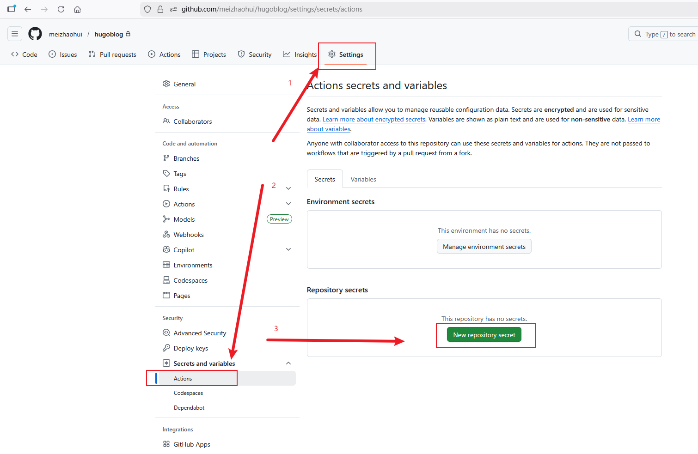Image resolution: width=698 pixels, height=454 pixels.
Task: Open Learn more about encrypted secrets link
Action: [373, 120]
